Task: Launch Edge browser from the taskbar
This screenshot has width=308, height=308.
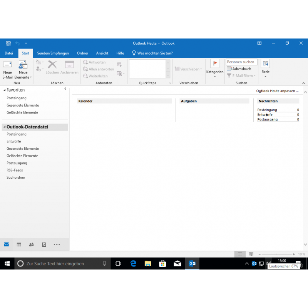Action: (133, 264)
